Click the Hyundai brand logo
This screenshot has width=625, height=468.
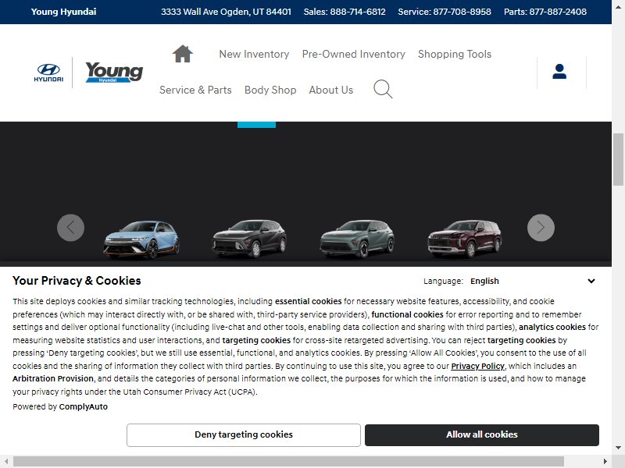click(x=48, y=73)
